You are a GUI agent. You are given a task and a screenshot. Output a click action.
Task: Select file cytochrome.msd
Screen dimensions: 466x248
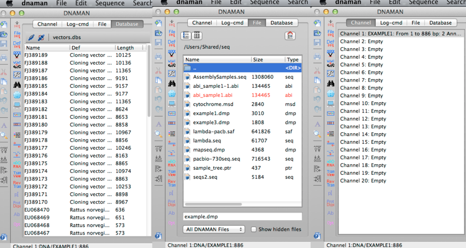(x=242, y=104)
